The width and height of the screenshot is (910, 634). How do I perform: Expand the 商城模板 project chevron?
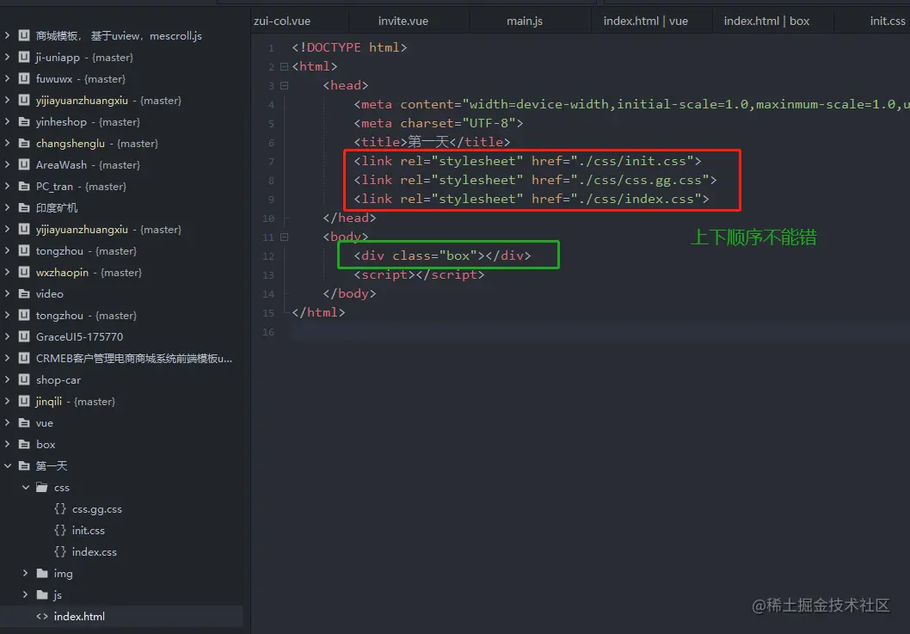coord(7,35)
